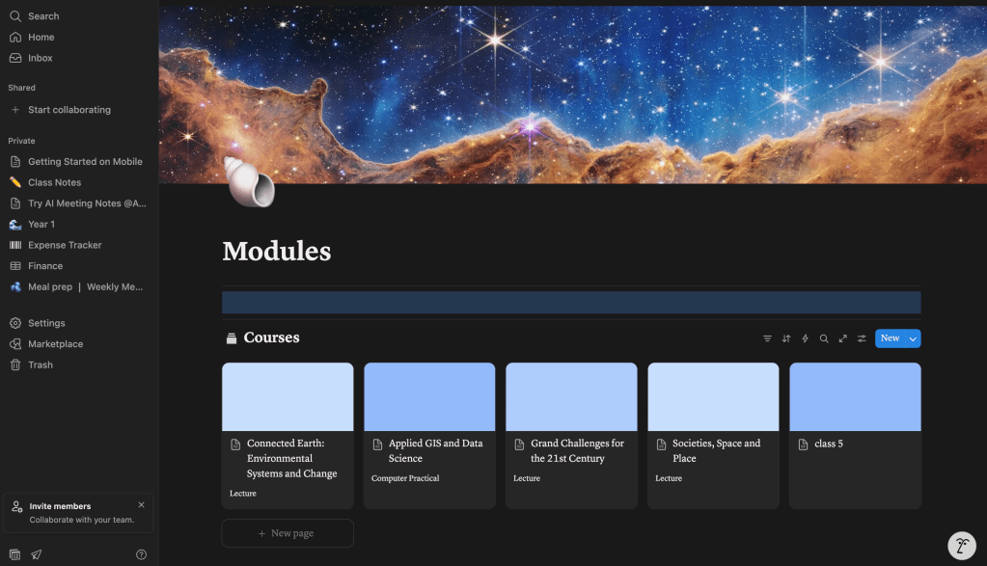Open the Applied GIS and Data Science card
The height and width of the screenshot is (566, 987).
pyautogui.click(x=429, y=435)
